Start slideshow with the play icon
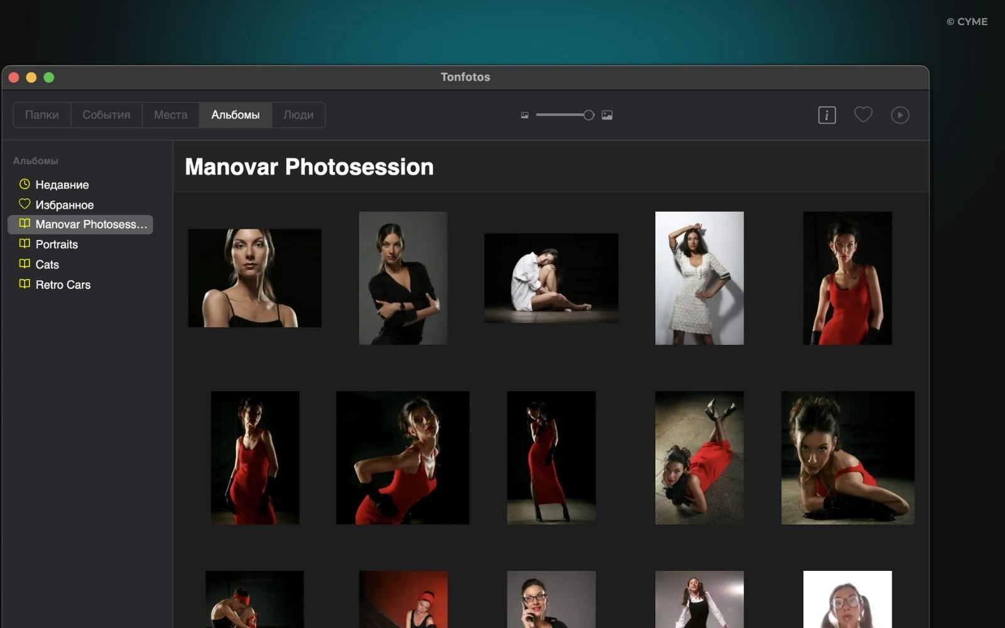The height and width of the screenshot is (628, 1005). 899,115
